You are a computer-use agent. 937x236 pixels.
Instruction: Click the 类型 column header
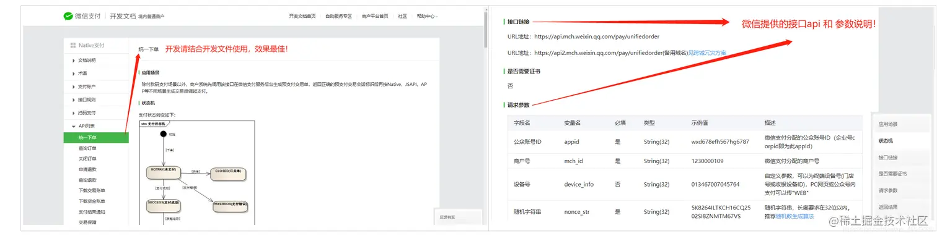point(649,123)
